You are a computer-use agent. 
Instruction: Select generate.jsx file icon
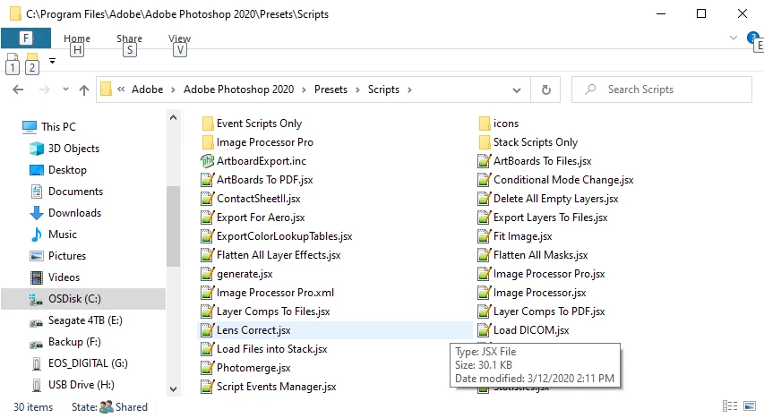coord(208,274)
